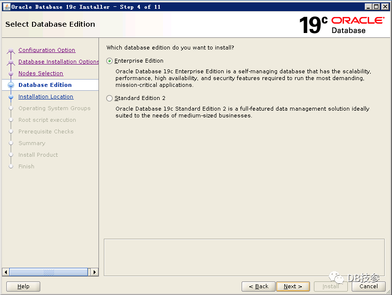This screenshot has width=392, height=295.
Task: Proceed with the Next button
Action: [293, 286]
